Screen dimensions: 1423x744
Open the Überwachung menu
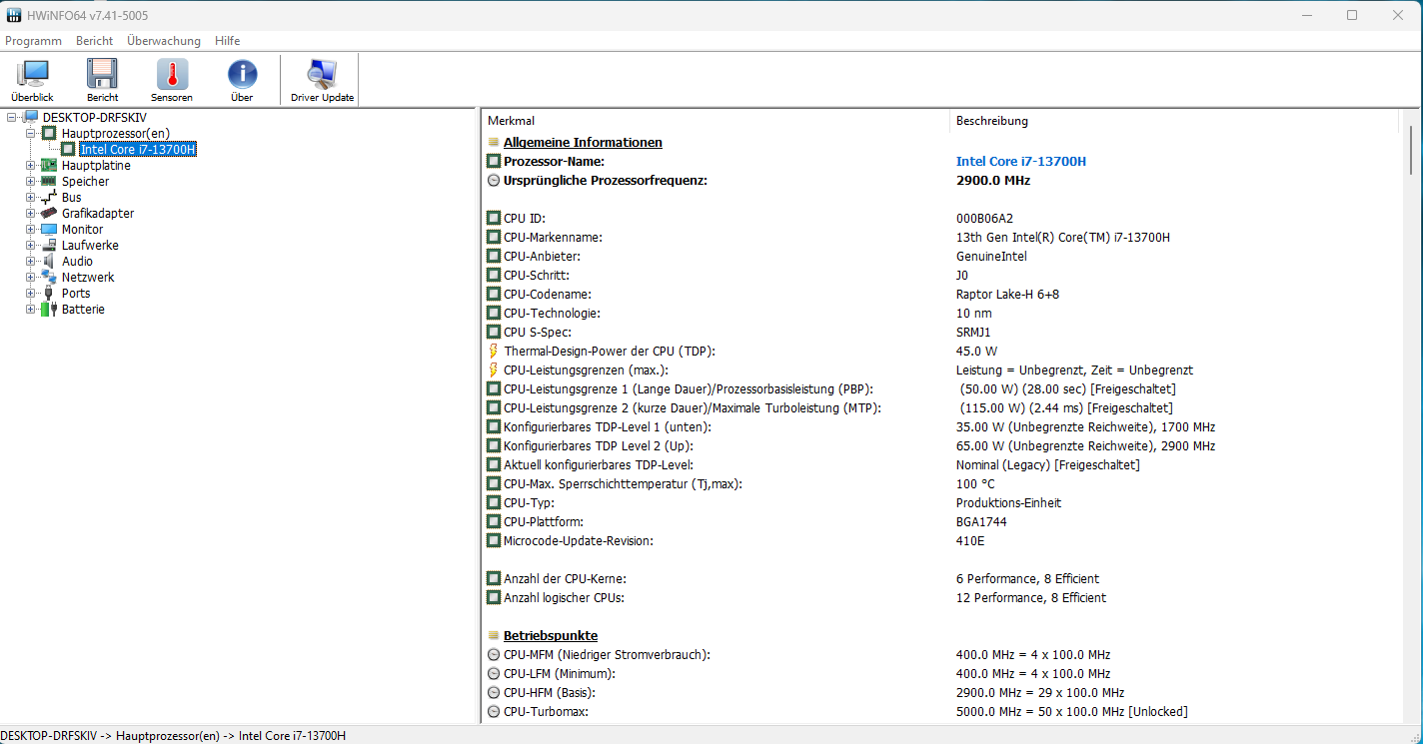tap(163, 41)
